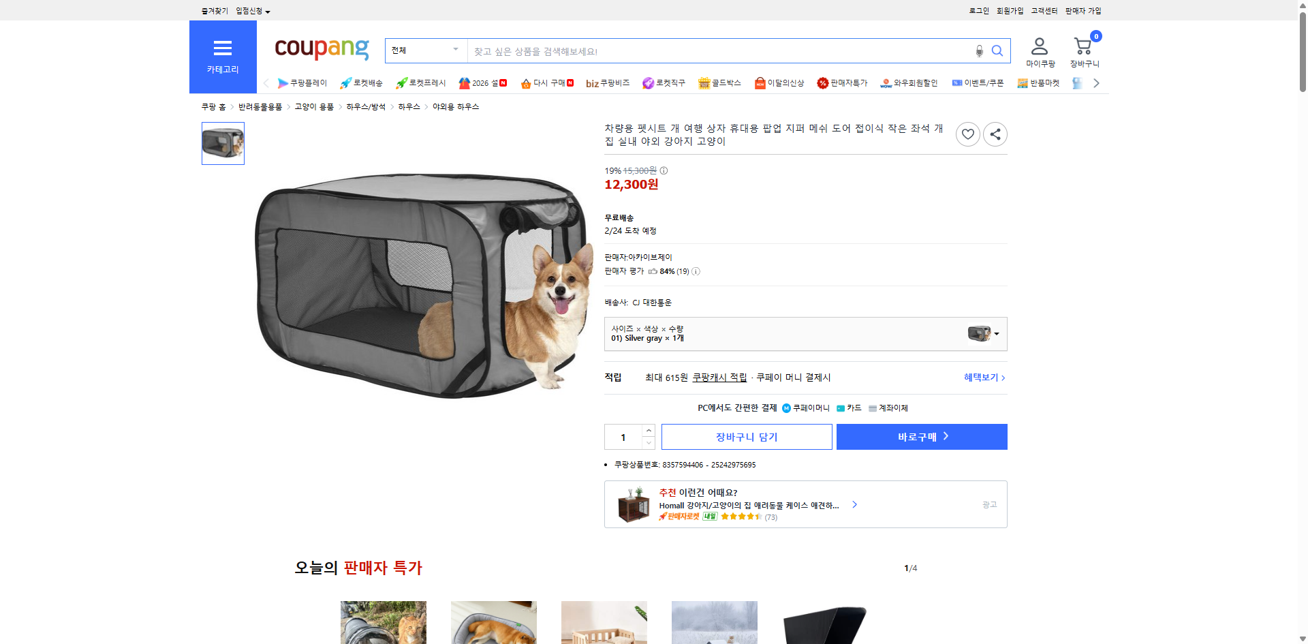Select the 로켓배송 rocket delivery icon
The height and width of the screenshot is (644, 1308).
(362, 82)
